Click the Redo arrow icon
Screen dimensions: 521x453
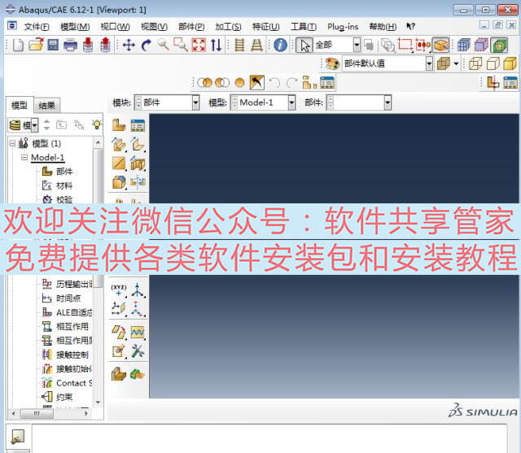tap(291, 83)
